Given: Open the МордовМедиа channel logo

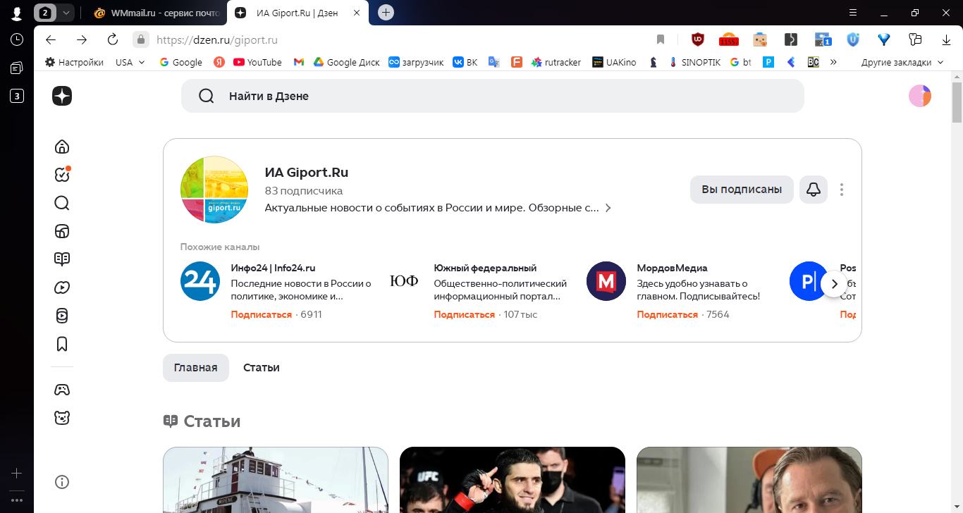Looking at the screenshot, I should coord(606,281).
